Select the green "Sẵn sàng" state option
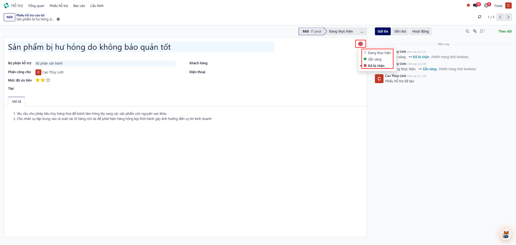Screen dimensions: 516x245 [375, 59]
